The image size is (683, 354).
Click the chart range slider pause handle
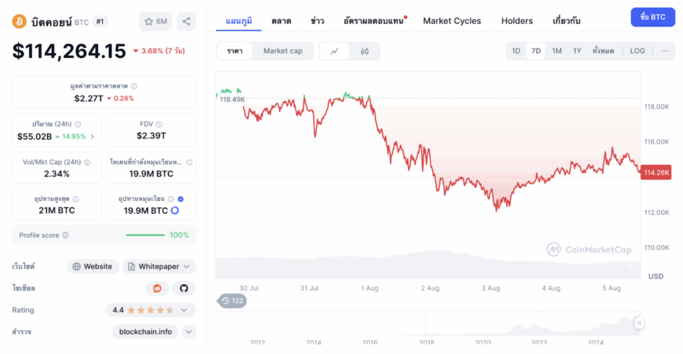(639, 323)
